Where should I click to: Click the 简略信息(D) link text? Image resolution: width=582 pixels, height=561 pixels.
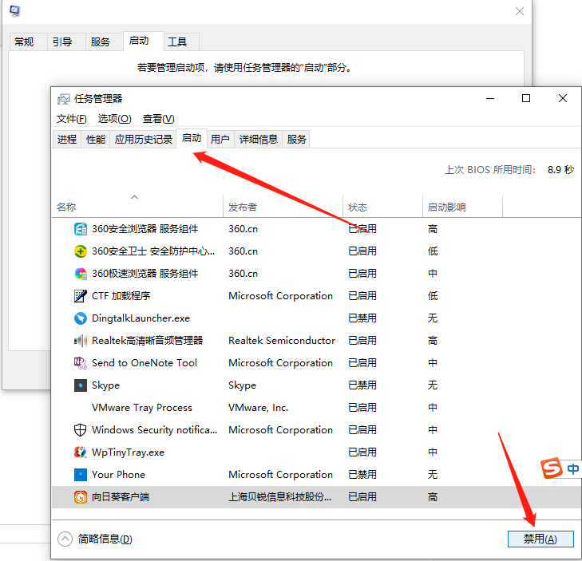[x=105, y=539]
